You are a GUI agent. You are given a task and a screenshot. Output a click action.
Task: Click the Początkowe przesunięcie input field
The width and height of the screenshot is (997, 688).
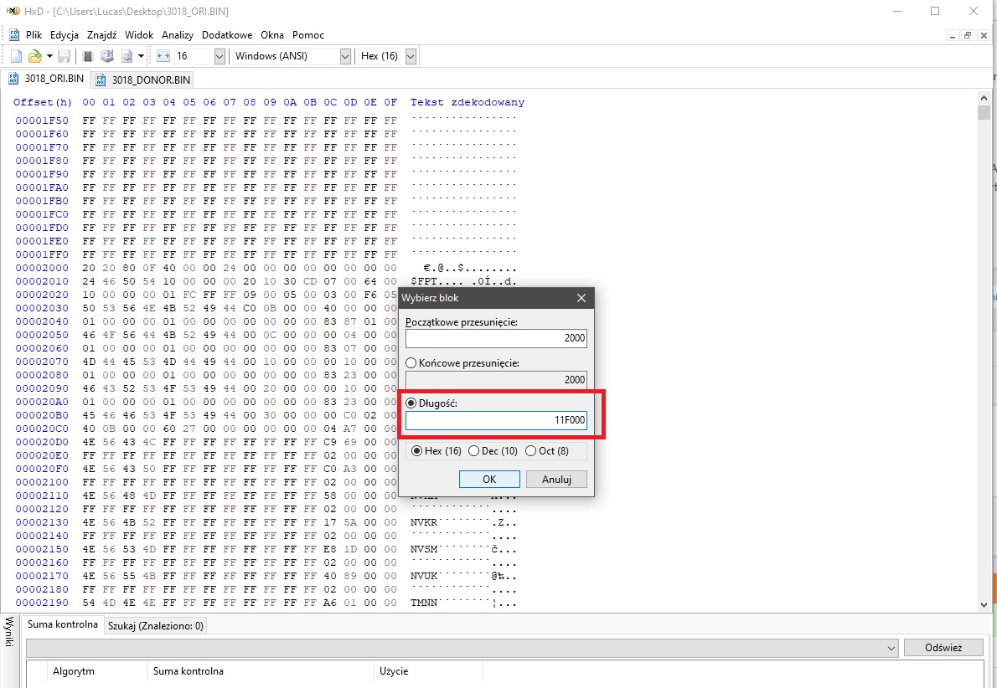496,338
